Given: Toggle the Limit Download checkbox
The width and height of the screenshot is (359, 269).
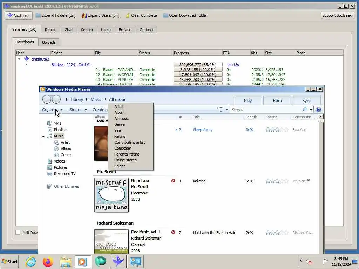Looking at the screenshot, I should point(18,233).
